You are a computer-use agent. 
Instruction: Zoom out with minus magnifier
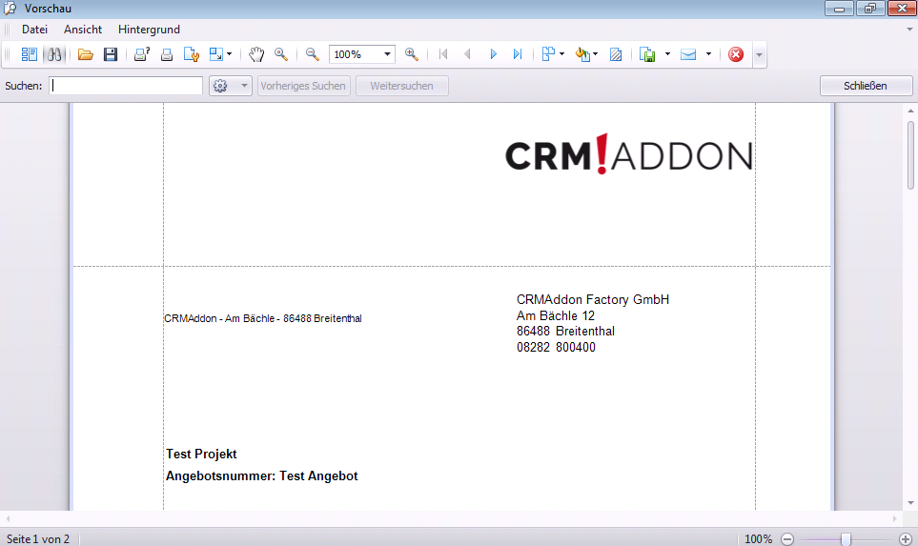coord(313,54)
